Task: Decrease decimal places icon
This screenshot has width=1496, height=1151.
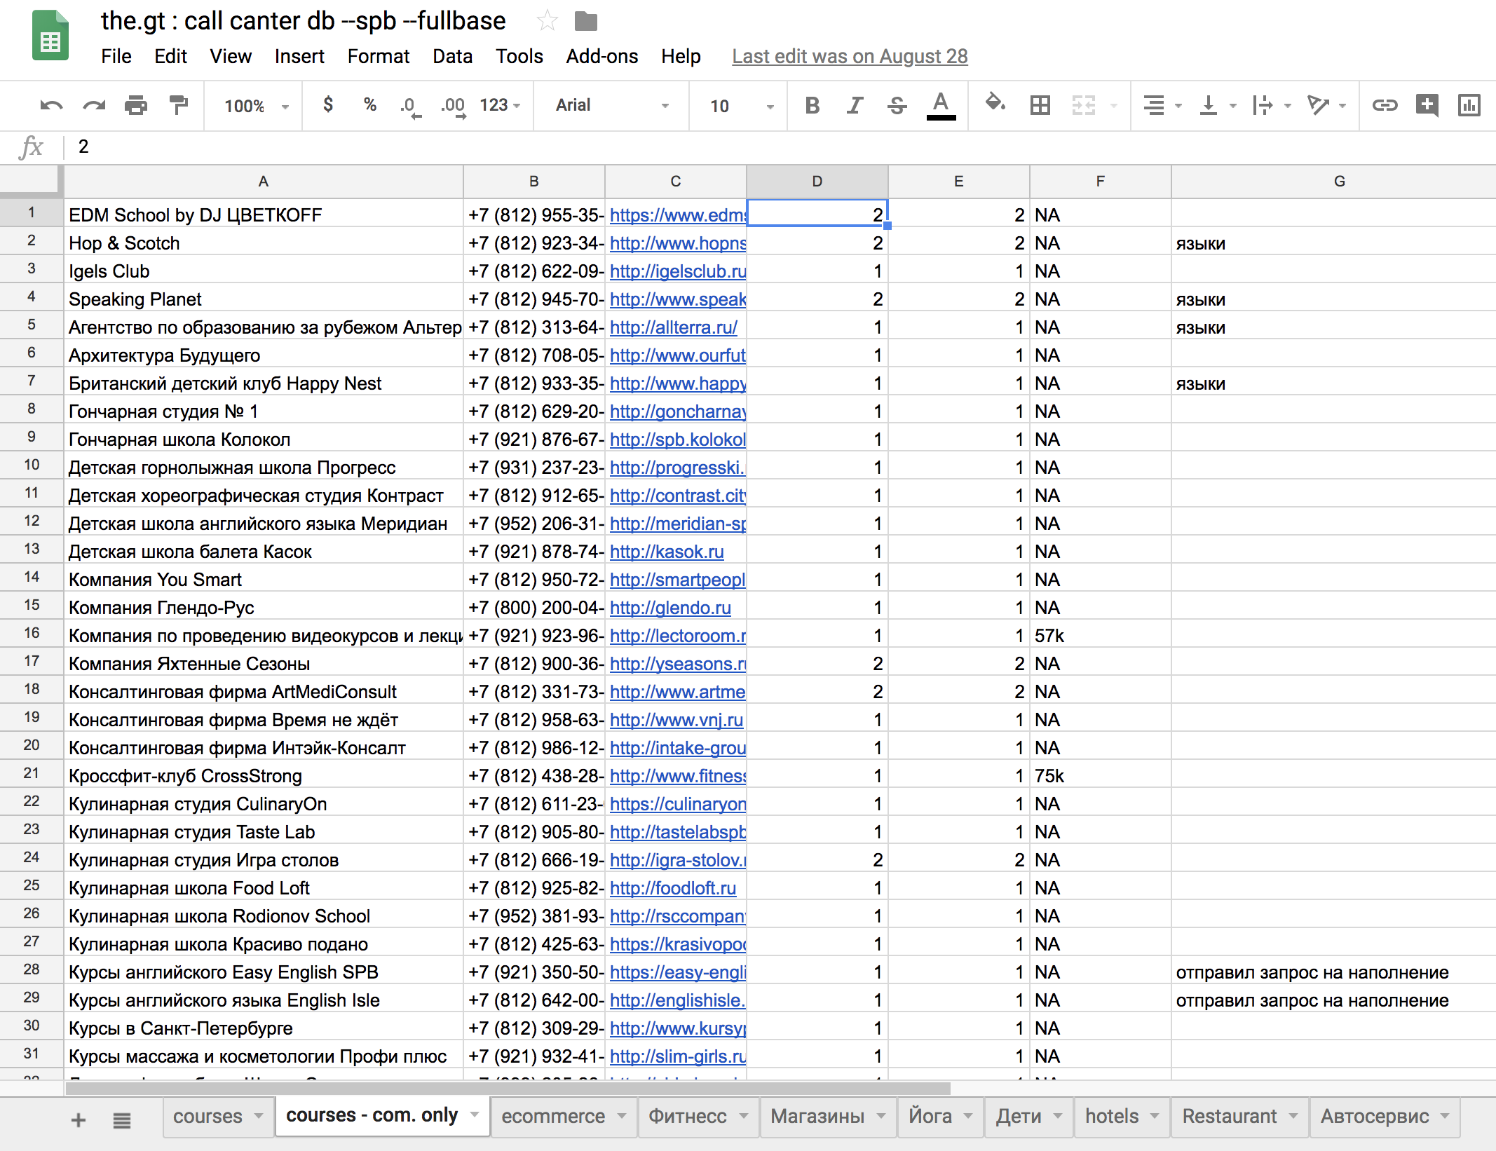Action: 411,107
